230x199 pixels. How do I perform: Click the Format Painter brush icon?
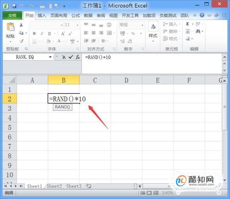point(22,41)
